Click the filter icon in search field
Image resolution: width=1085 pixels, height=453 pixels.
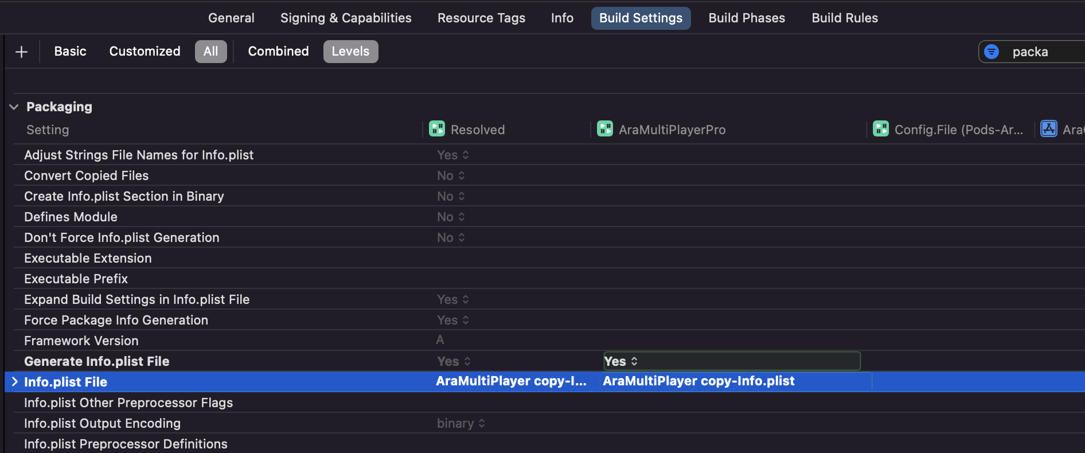[x=992, y=52]
